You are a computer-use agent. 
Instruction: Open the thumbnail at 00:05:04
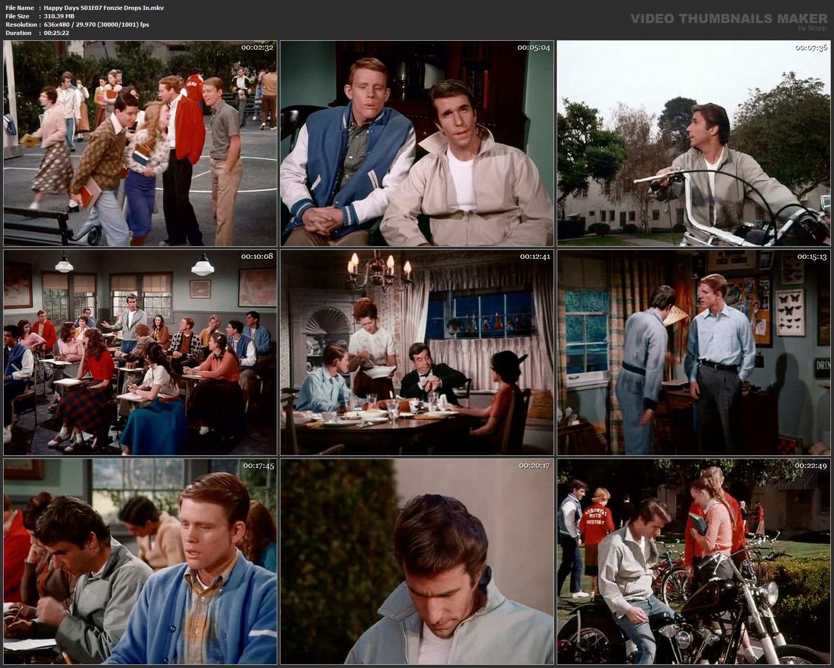[416, 143]
